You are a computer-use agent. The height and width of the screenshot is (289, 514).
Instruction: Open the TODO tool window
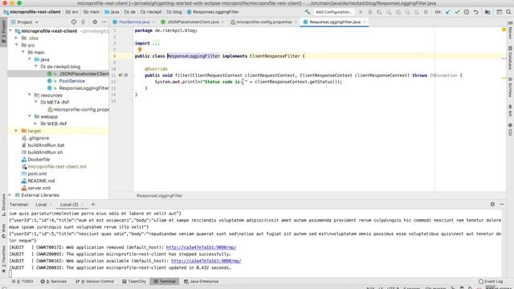coord(22,281)
